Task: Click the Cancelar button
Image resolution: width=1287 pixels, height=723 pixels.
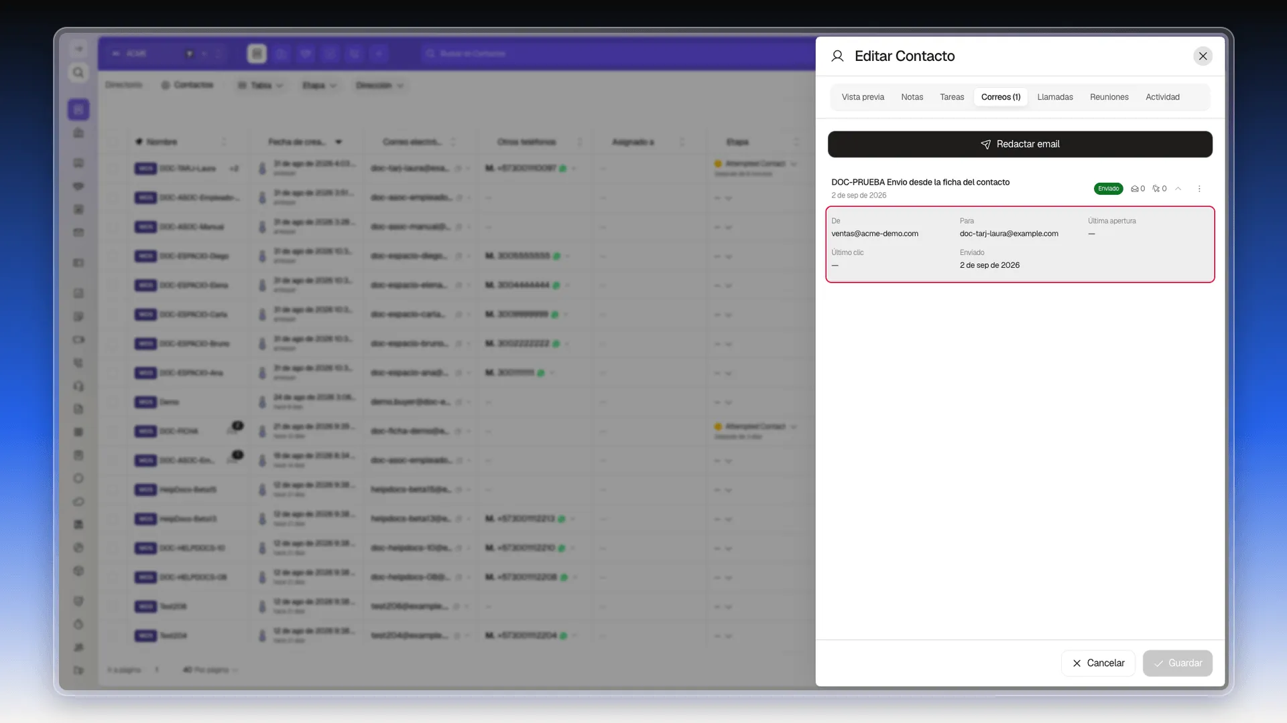Action: (x=1098, y=663)
